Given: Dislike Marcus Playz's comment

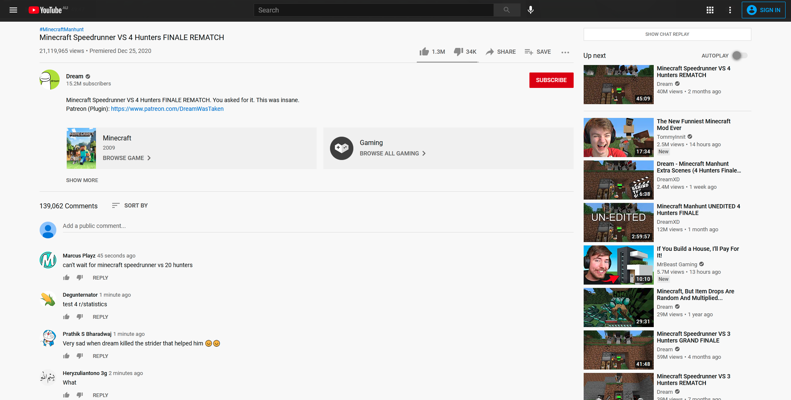Looking at the screenshot, I should pos(80,277).
